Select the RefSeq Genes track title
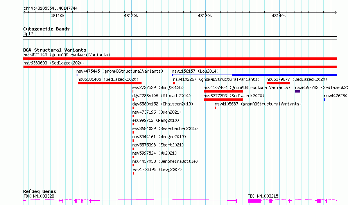This screenshot has width=348, height=205. tap(39, 191)
